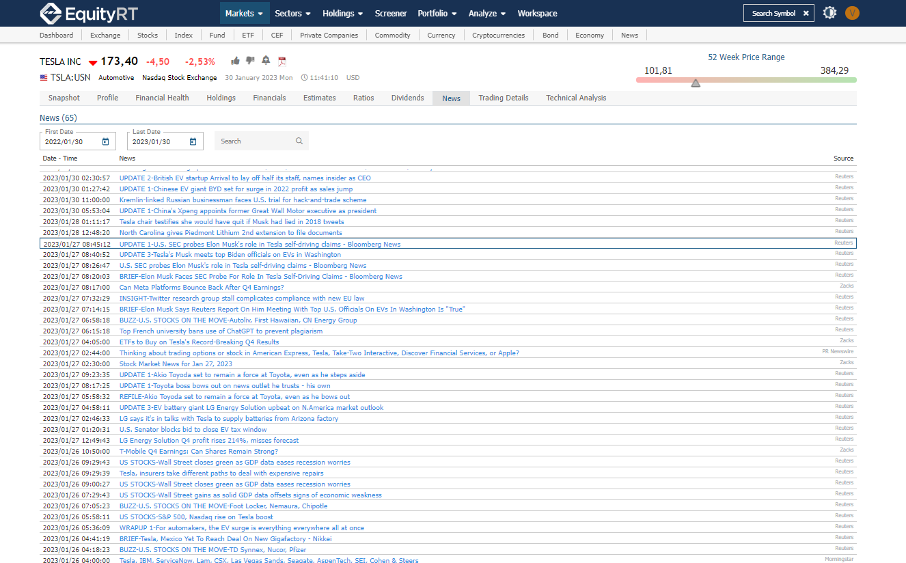Click the Source column header
The height and width of the screenshot is (563, 906).
843,159
